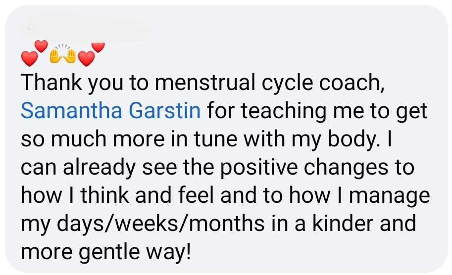Screen dimensions: 452x275
Task: Click the raising hands emoji
Action: (62, 54)
